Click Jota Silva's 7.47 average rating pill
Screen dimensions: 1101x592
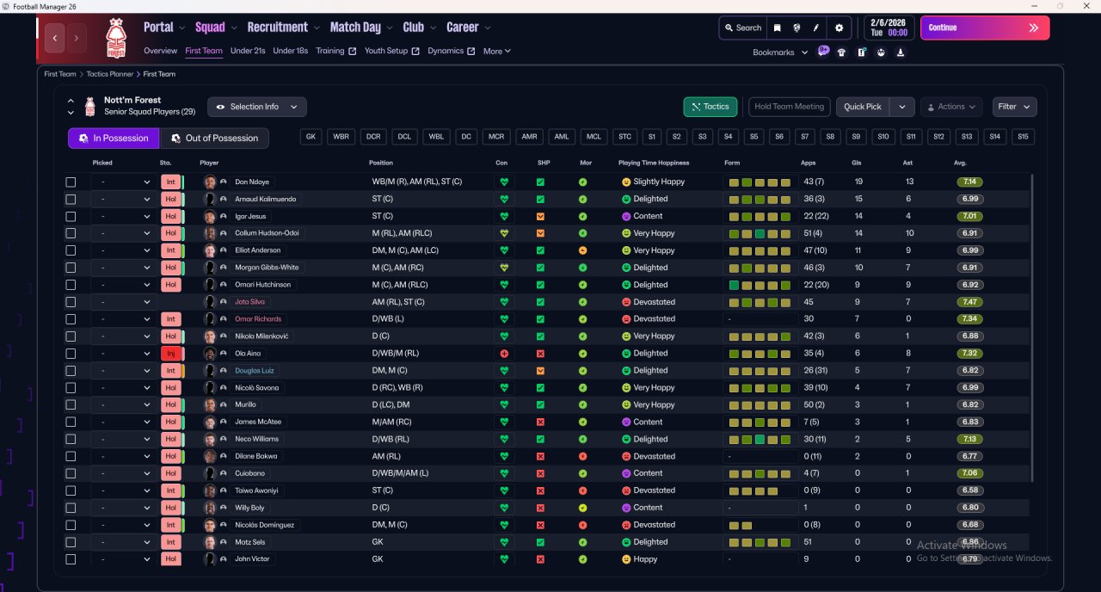[x=970, y=302]
